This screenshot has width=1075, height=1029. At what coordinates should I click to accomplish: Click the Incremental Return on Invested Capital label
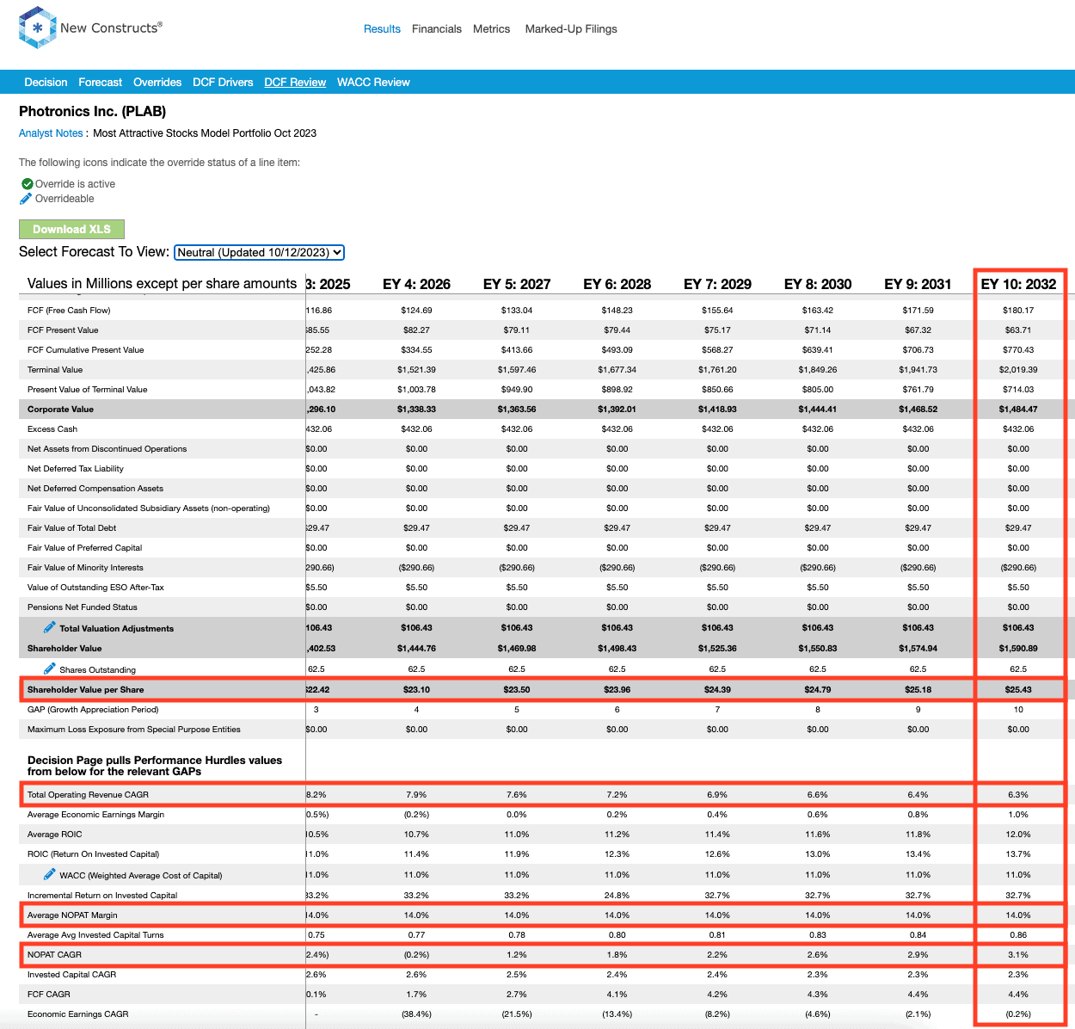(101, 896)
